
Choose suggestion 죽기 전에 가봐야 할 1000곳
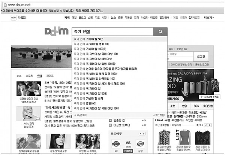pos(120,49)
